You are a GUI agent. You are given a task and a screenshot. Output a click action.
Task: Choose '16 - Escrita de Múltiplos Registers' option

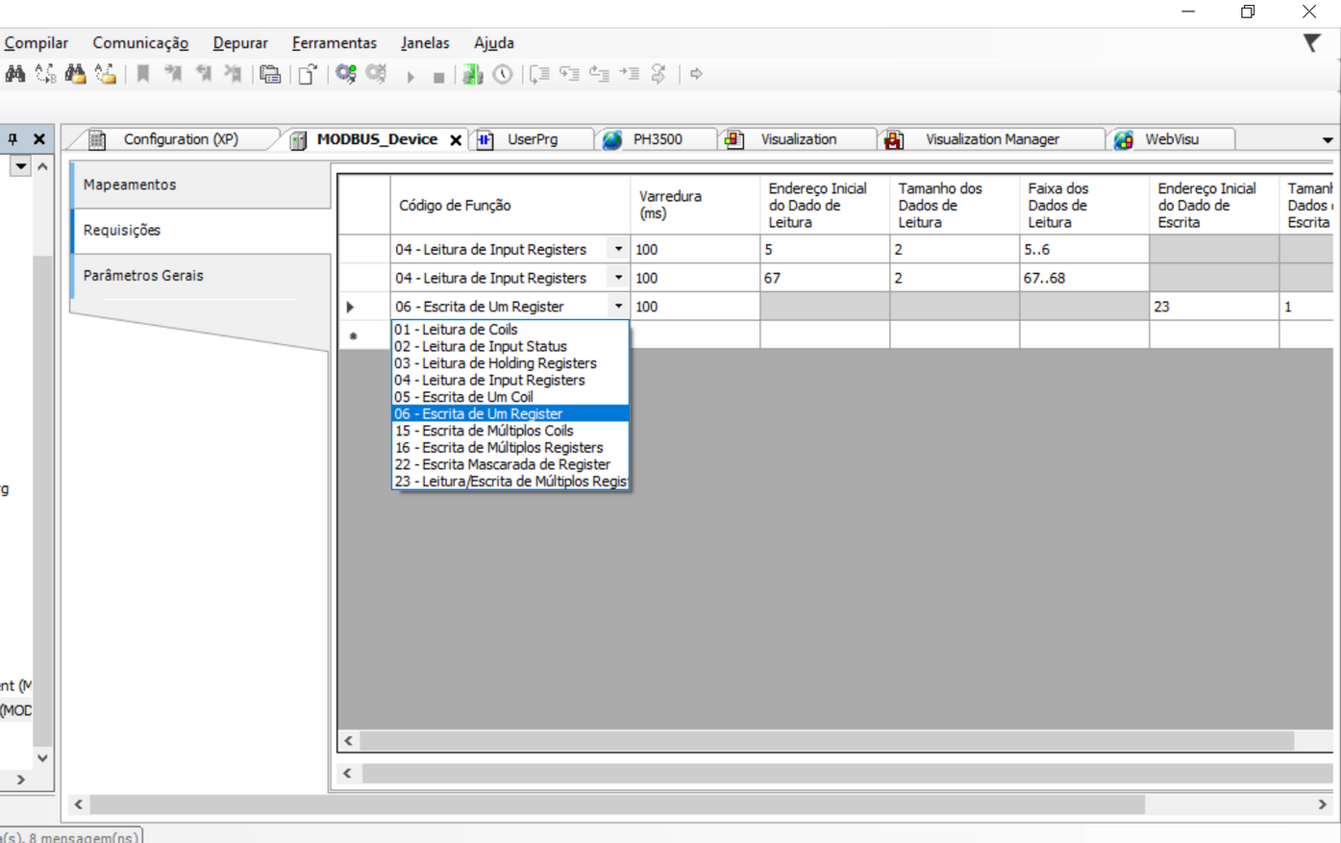[x=499, y=448]
